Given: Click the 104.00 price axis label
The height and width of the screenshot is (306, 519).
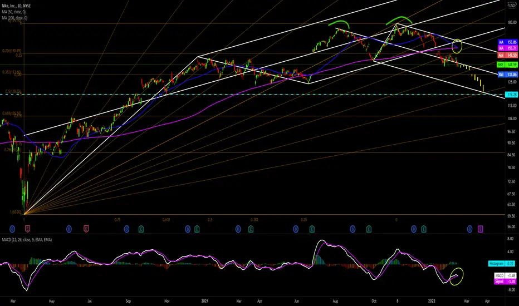Looking at the screenshot, I should tap(512, 119).
